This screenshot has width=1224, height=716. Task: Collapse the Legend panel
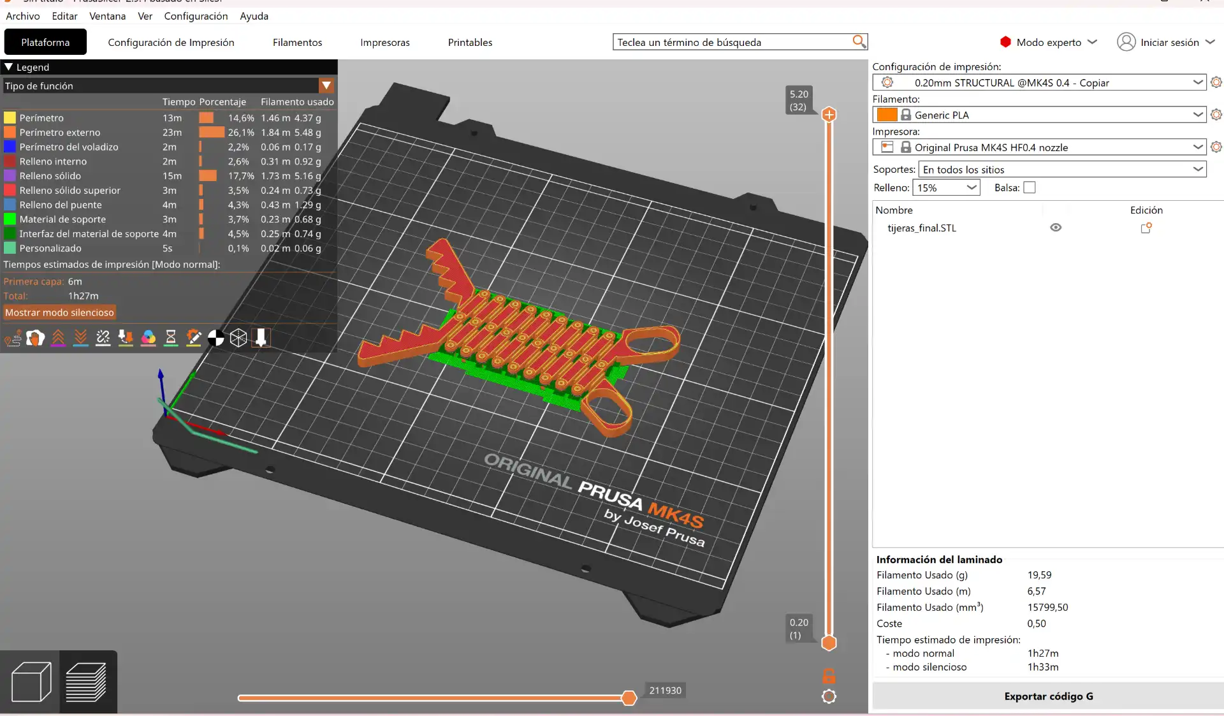pyautogui.click(x=9, y=67)
